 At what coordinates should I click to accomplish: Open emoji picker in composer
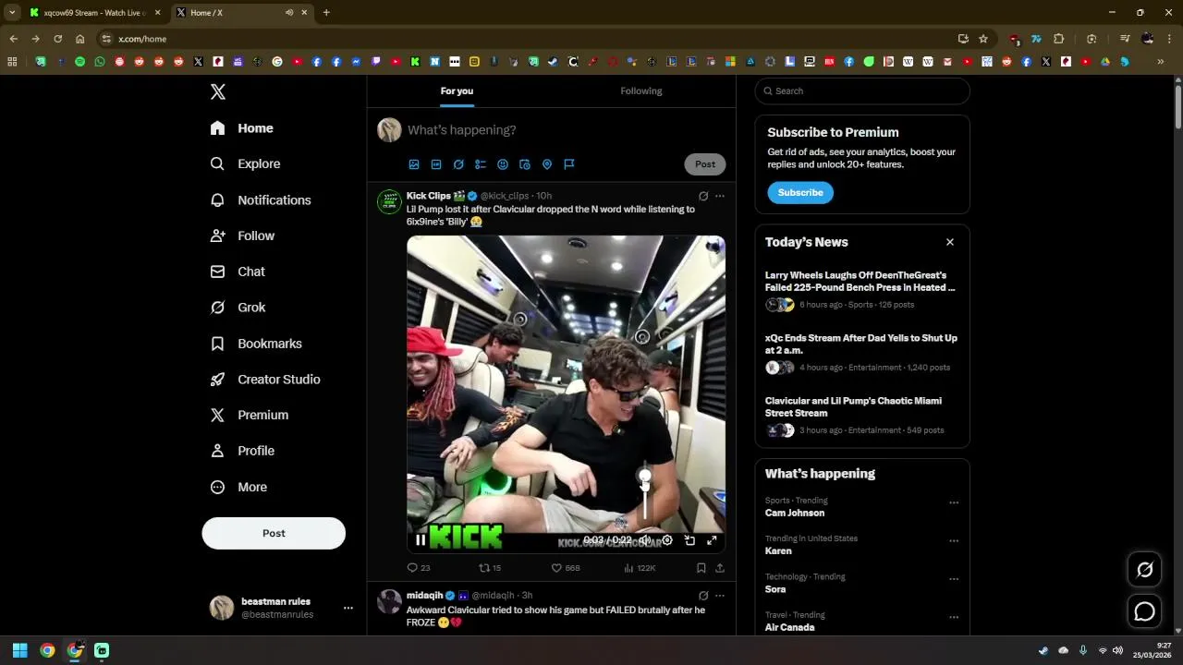503,164
